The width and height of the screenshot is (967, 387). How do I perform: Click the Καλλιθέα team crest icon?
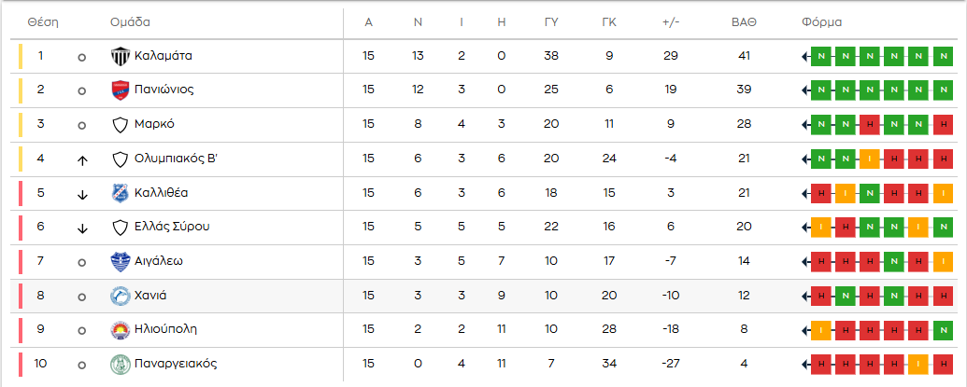pyautogui.click(x=120, y=193)
